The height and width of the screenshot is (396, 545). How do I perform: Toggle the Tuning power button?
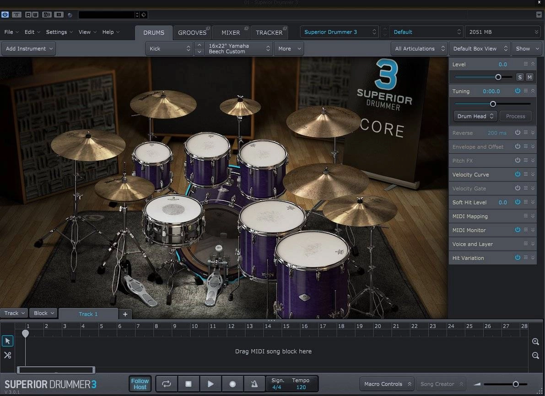coord(518,91)
